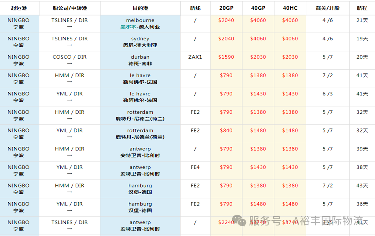Viewport: 375px width, 236px height.
Task: Click the 40GP $1430 in the YML le havre row
Action: pyautogui.click(x=258, y=94)
